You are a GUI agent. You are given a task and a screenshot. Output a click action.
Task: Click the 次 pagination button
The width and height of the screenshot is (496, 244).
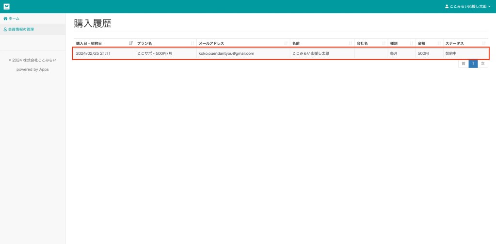click(x=483, y=64)
